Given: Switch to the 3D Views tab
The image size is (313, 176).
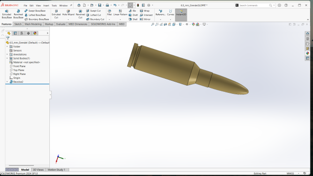Looking at the screenshot, I should (x=38, y=170).
